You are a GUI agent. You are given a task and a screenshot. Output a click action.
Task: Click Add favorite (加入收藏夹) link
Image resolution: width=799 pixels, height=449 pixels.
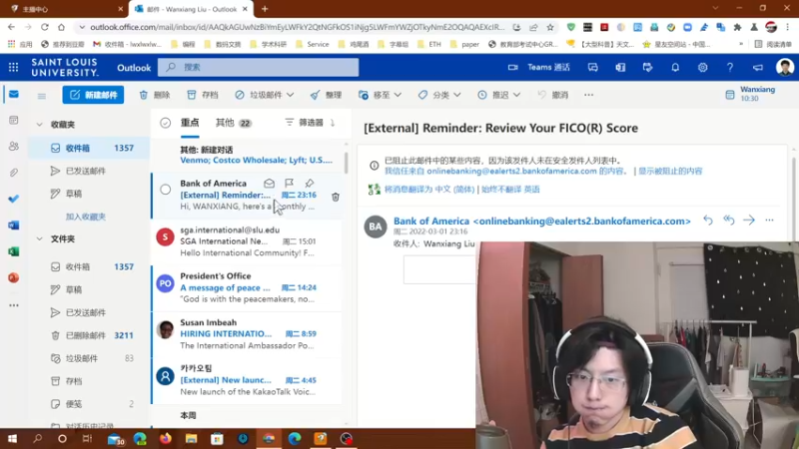86,217
